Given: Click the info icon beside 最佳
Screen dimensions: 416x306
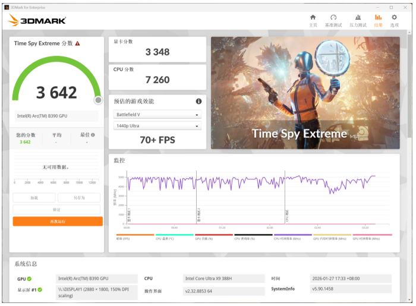Looking at the screenshot, I should (x=93, y=135).
